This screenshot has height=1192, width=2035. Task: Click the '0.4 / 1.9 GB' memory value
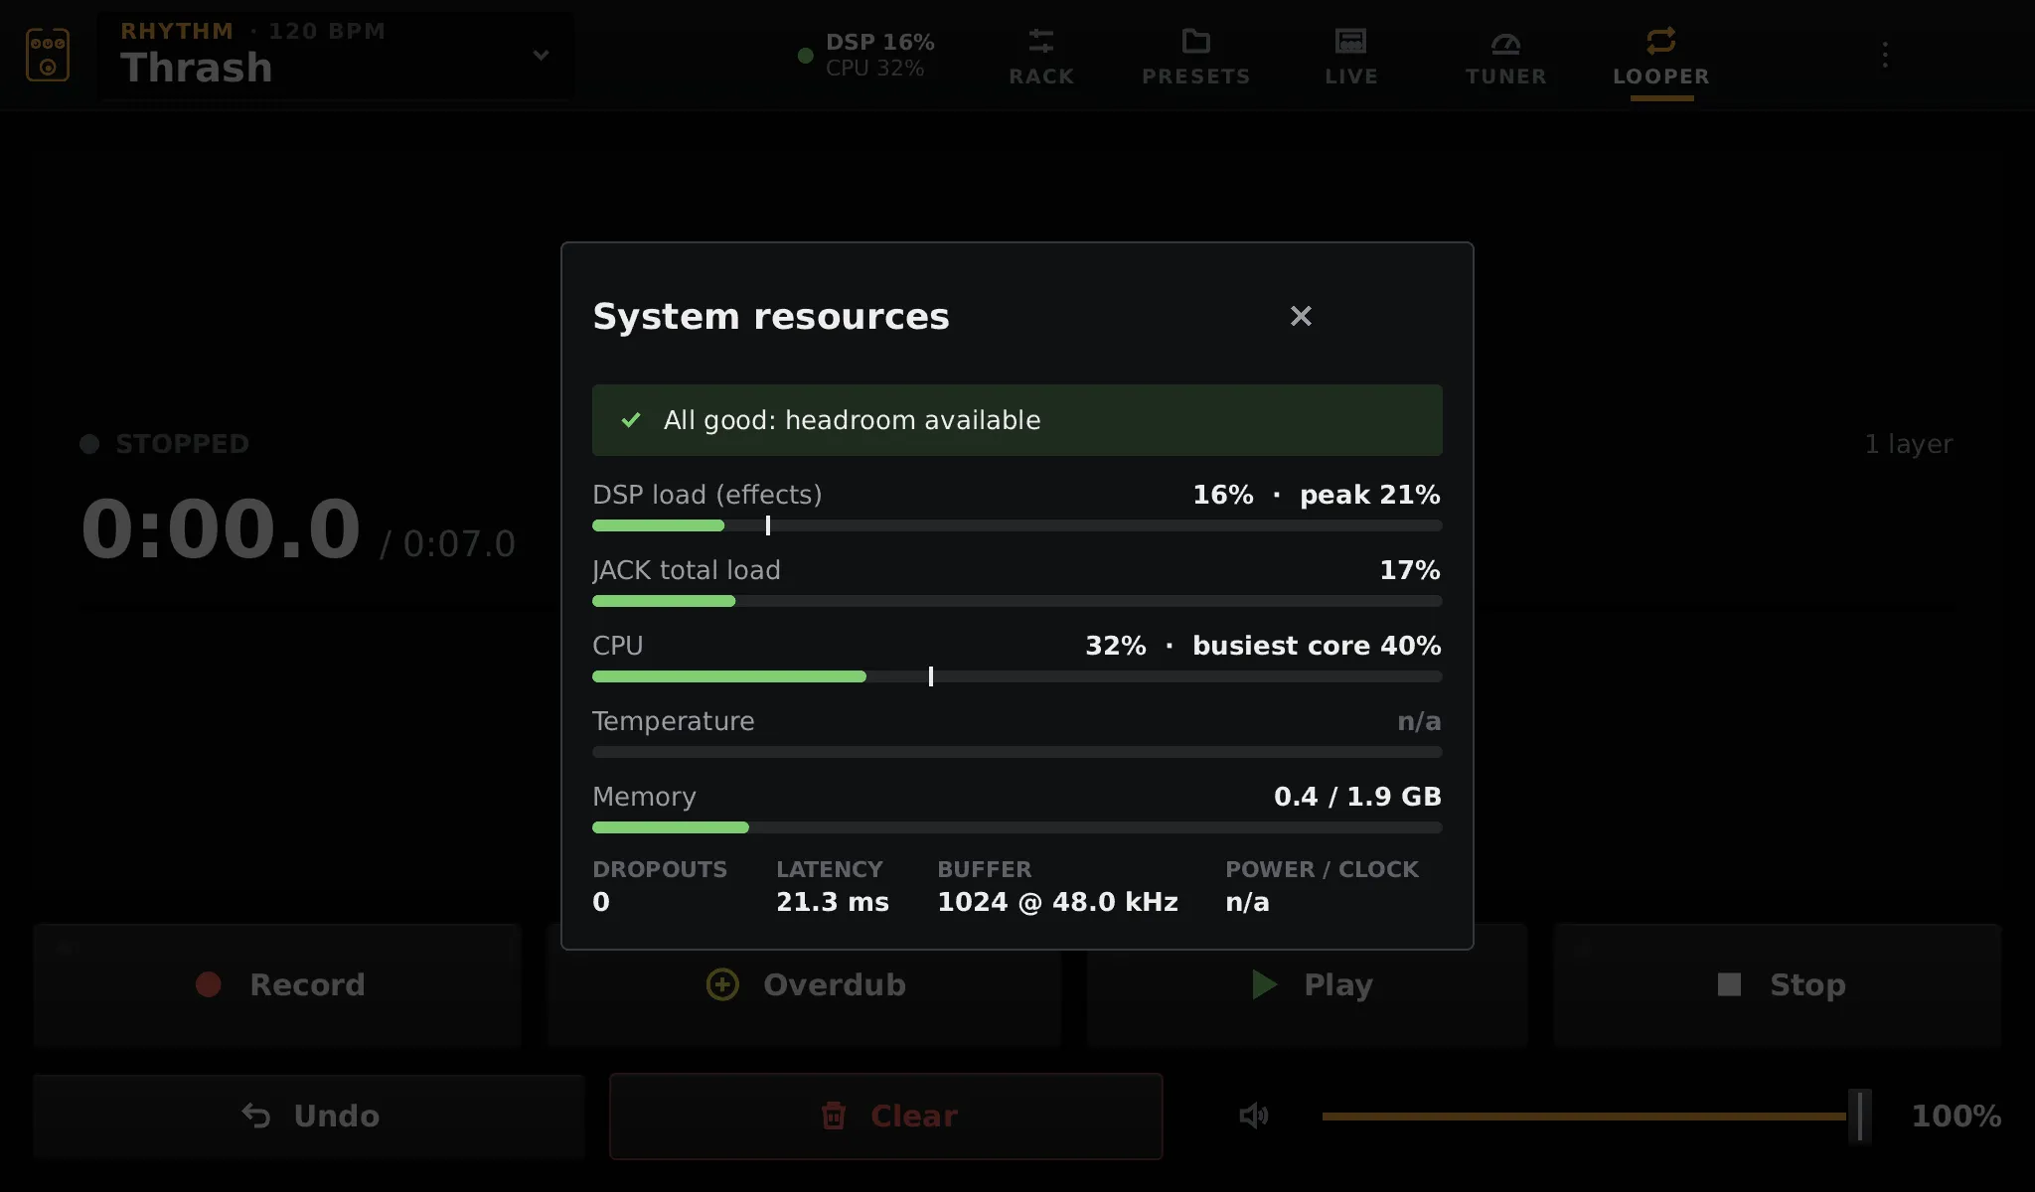1357,797
